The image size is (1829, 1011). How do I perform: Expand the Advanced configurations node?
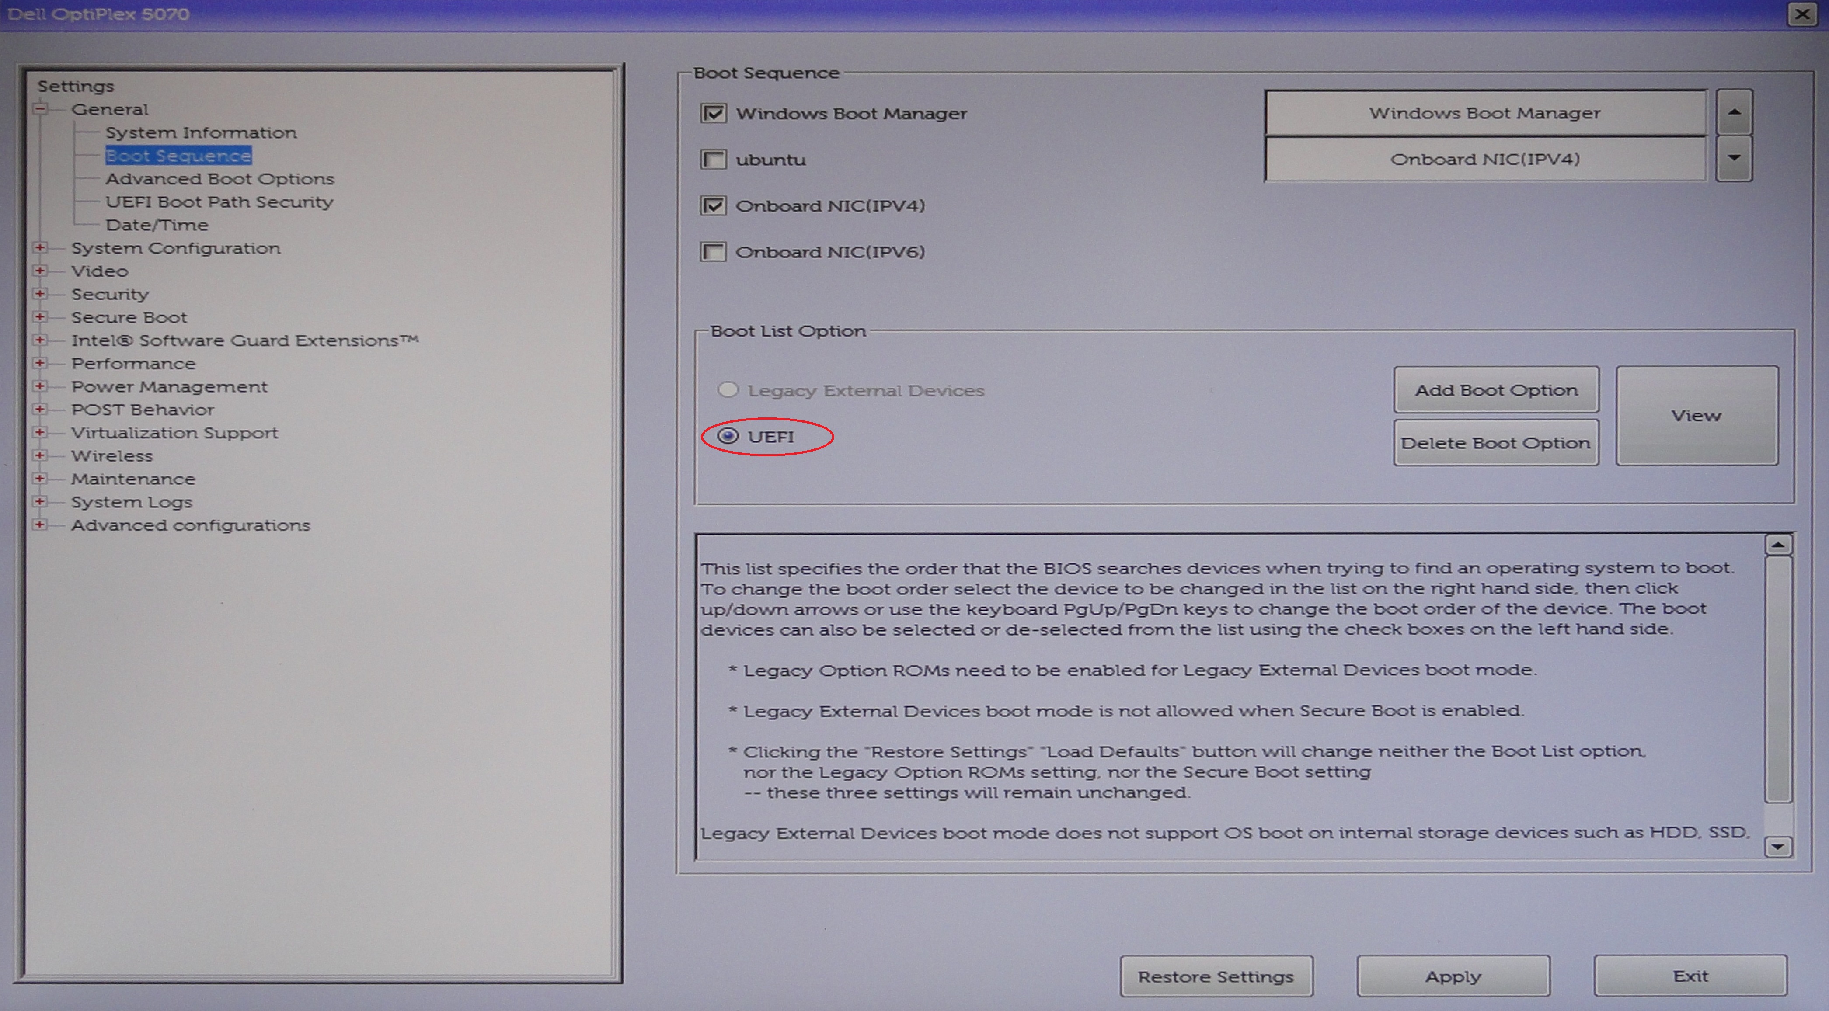(41, 525)
